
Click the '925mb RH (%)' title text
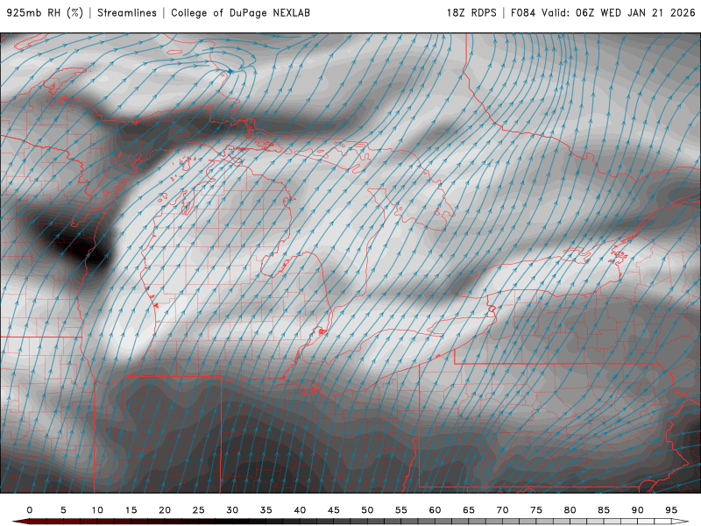coord(45,13)
